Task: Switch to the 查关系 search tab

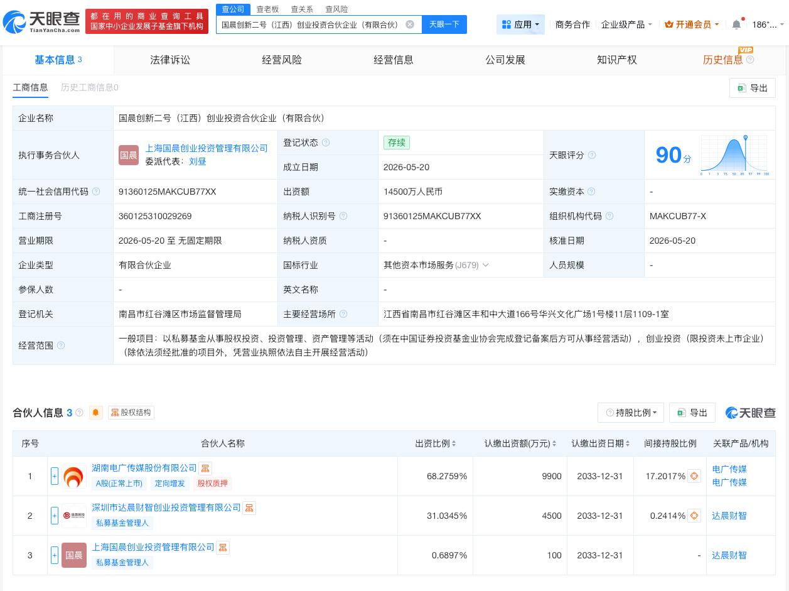Action: [302, 9]
